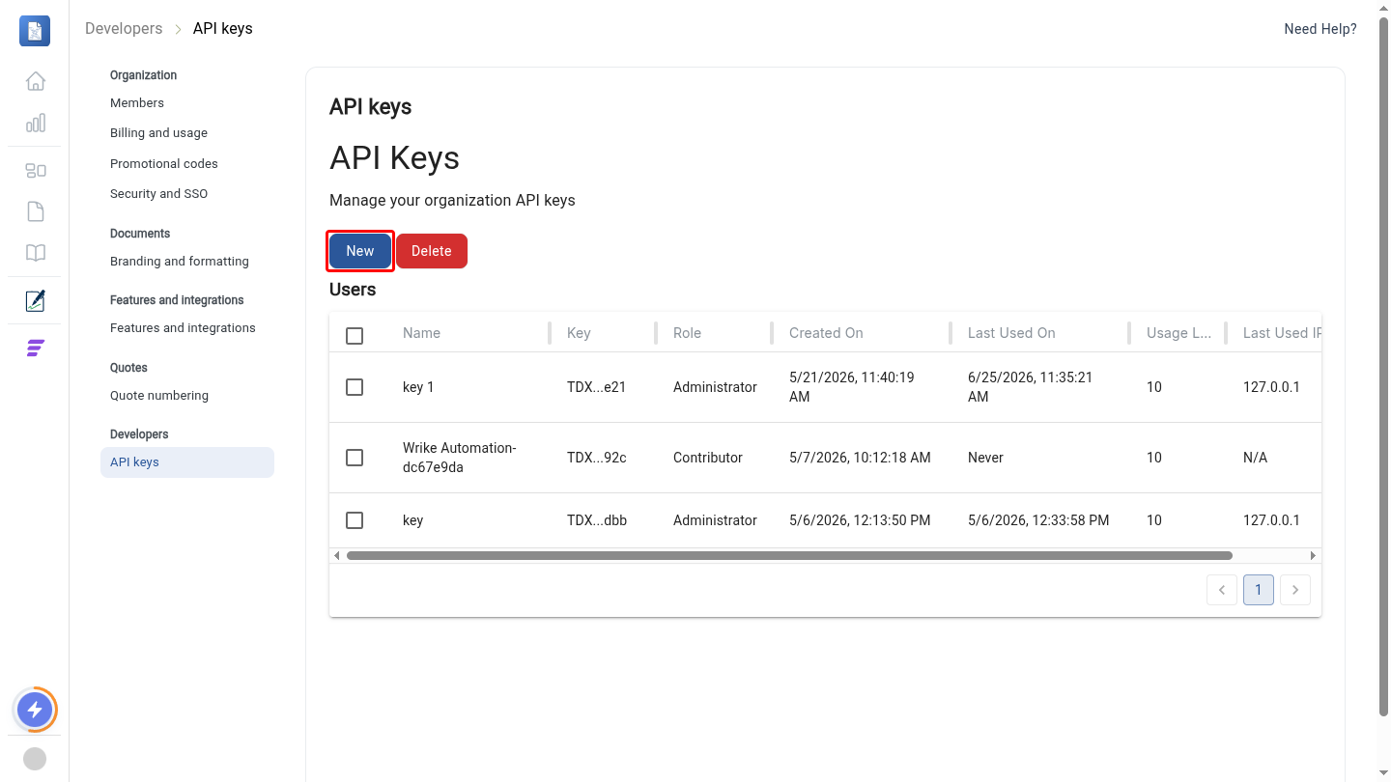Select the checkbox for "key 1" row
Viewport: 1391px width, 782px height.
tap(355, 387)
